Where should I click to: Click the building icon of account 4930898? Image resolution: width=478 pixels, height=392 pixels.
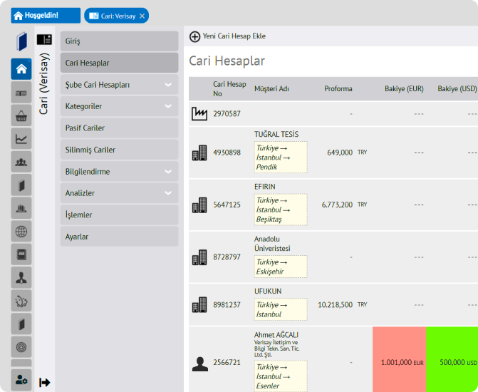[x=199, y=153]
